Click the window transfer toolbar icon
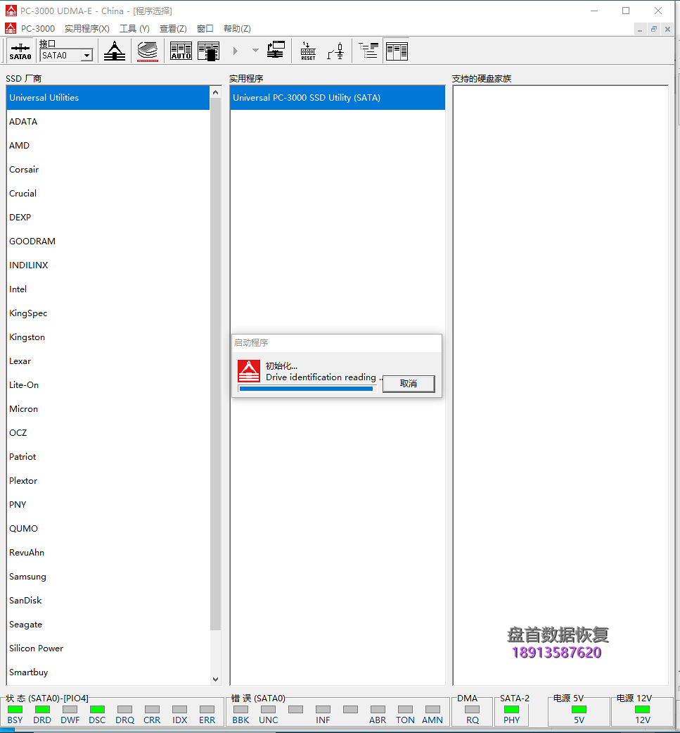The image size is (680, 733). click(276, 50)
